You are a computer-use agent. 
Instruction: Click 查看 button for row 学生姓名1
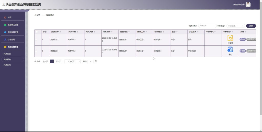pyautogui.click(x=243, y=51)
